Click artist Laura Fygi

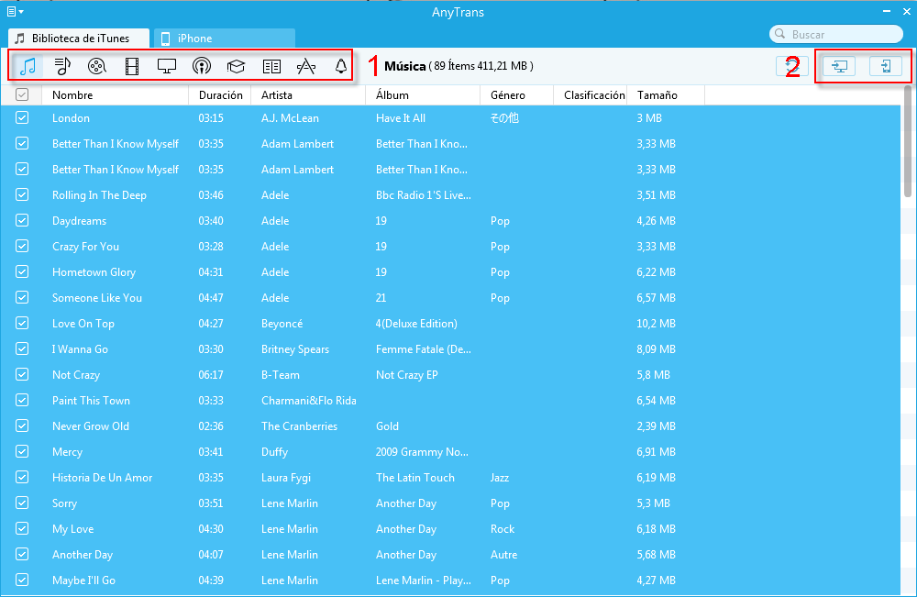(286, 479)
